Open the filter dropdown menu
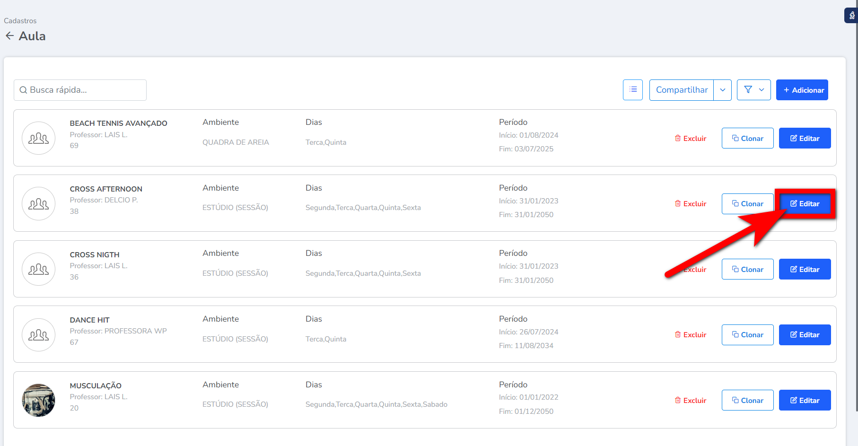The width and height of the screenshot is (858, 446). [x=754, y=90]
